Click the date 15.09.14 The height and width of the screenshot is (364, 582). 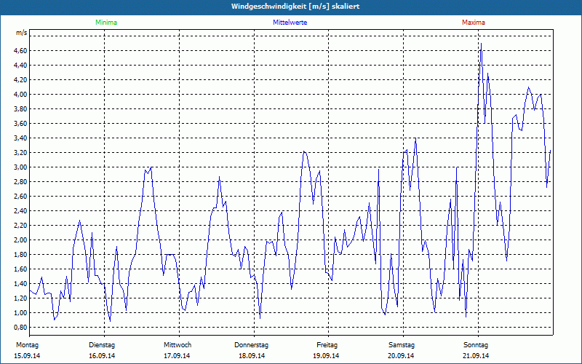click(x=27, y=356)
